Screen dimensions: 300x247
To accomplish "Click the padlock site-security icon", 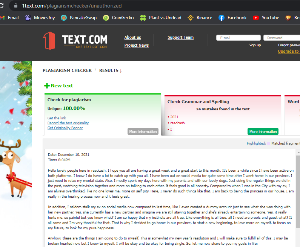I will (x=16, y=6).
